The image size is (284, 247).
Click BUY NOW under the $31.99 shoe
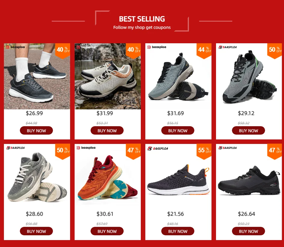[x=107, y=130]
